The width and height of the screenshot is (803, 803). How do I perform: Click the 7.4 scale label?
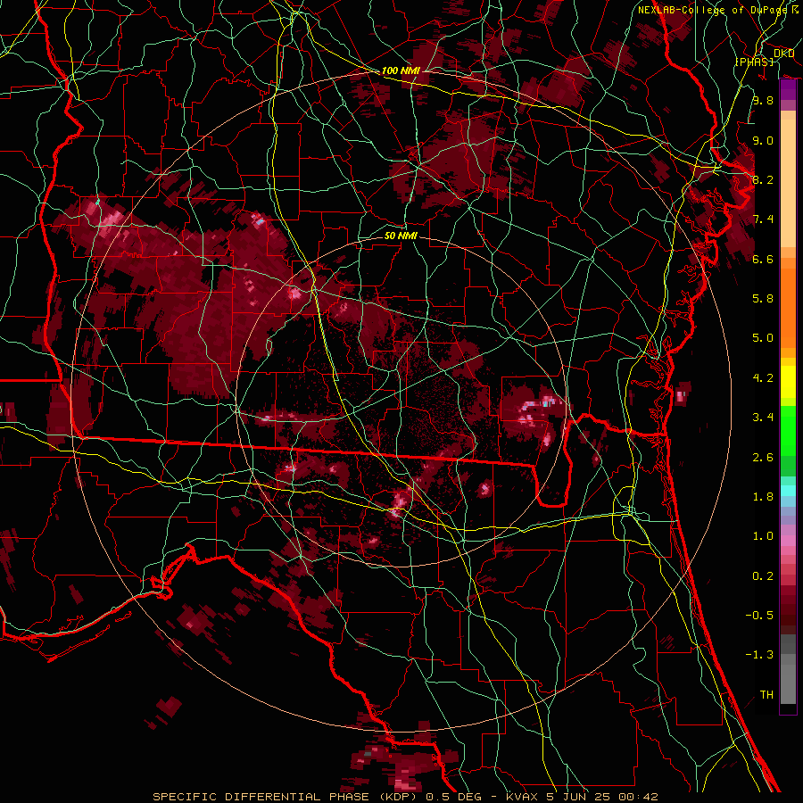coord(763,219)
